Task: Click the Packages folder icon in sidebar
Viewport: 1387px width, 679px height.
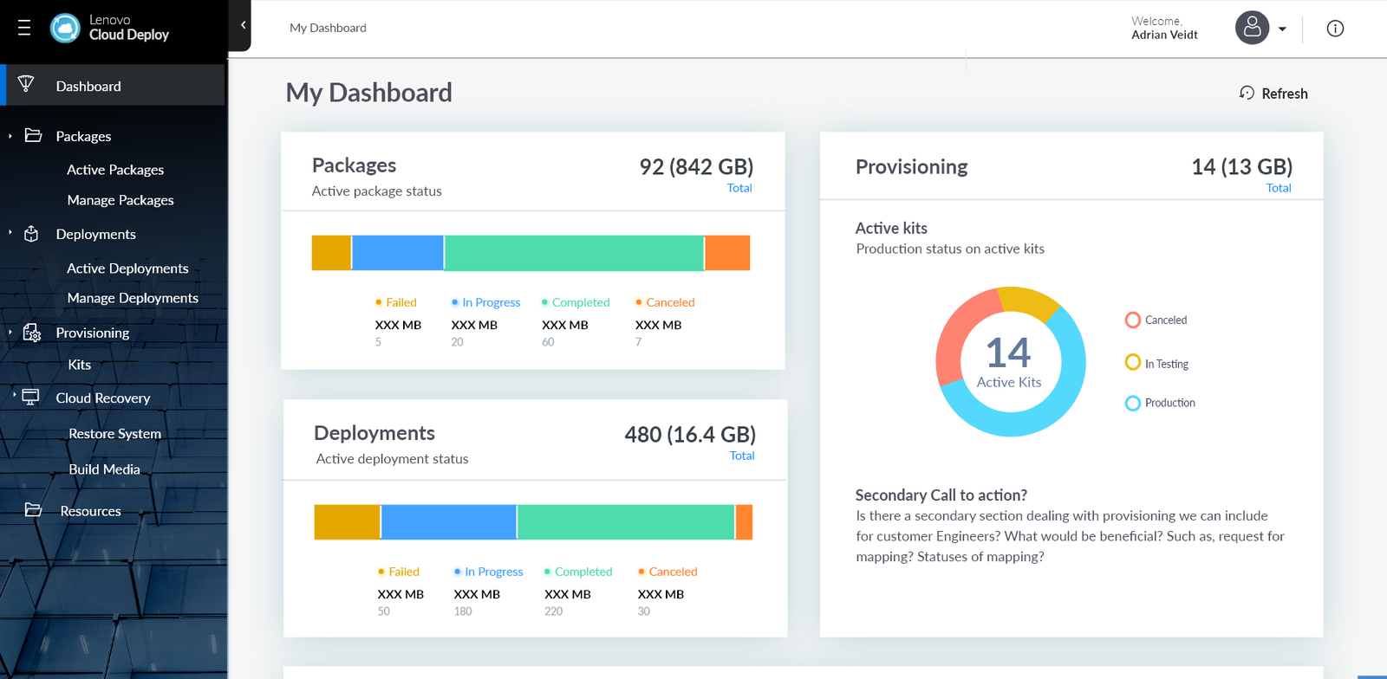Action: point(33,135)
